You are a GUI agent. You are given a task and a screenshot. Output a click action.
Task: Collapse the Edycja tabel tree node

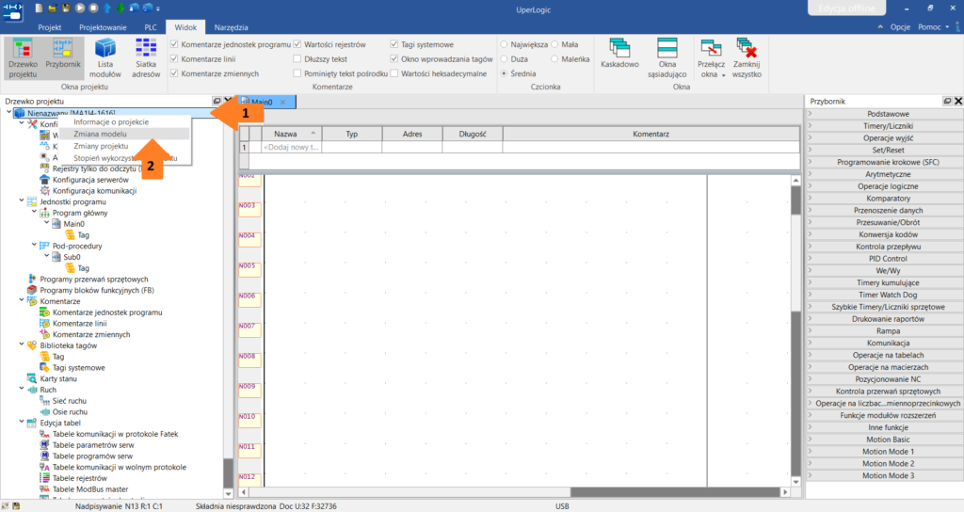click(22, 423)
